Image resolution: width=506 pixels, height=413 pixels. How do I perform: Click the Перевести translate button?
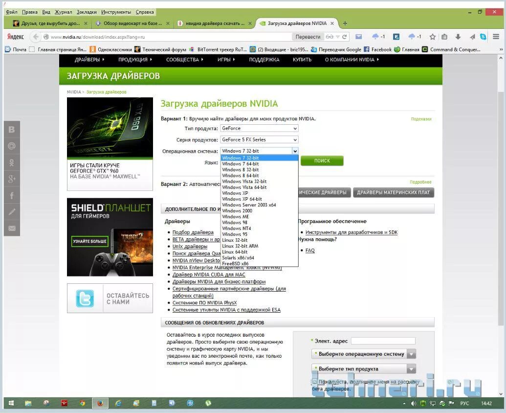(308, 37)
